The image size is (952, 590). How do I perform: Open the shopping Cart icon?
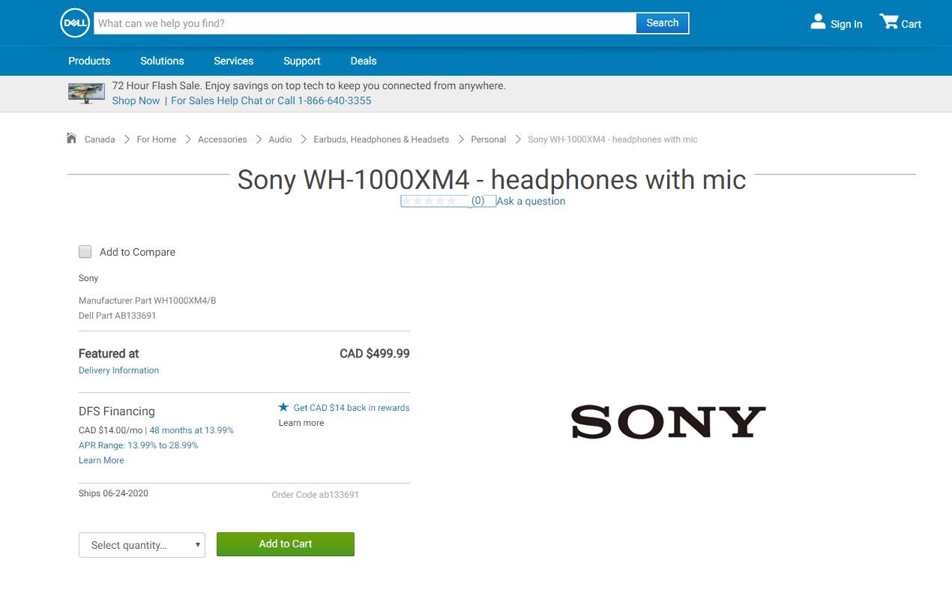pyautogui.click(x=889, y=22)
